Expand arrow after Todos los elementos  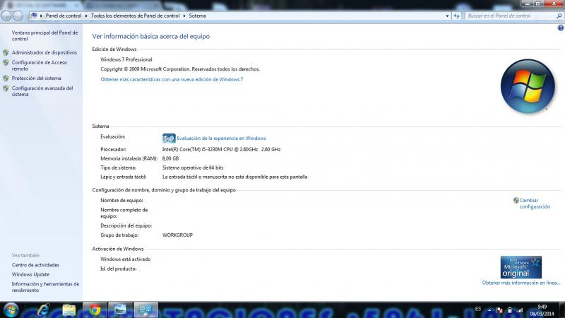click(x=184, y=16)
